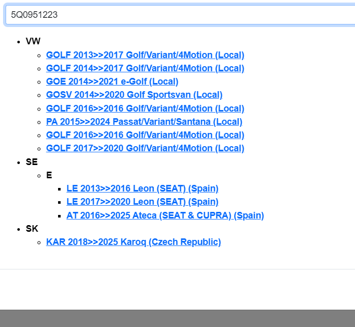Click the first GOLF 2016>>2016 link
Image resolution: width=355 pixels, height=327 pixels.
point(145,108)
